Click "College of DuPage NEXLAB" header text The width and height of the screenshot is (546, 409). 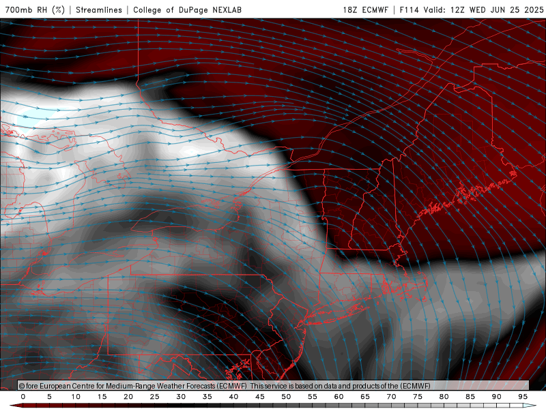click(187, 10)
